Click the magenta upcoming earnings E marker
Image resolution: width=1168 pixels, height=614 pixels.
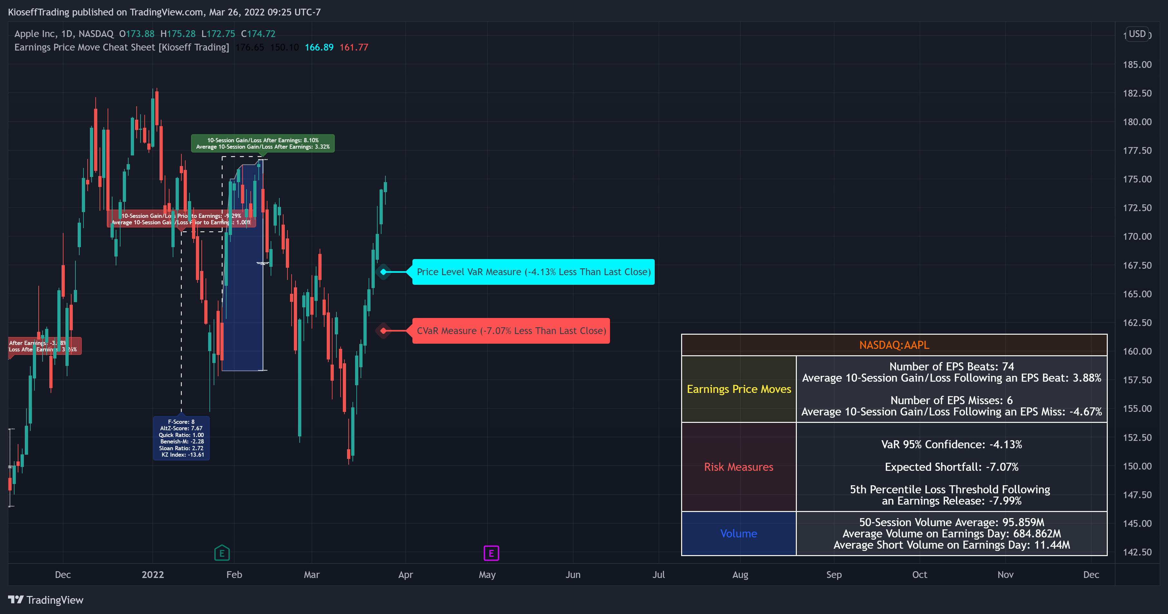pyautogui.click(x=491, y=553)
